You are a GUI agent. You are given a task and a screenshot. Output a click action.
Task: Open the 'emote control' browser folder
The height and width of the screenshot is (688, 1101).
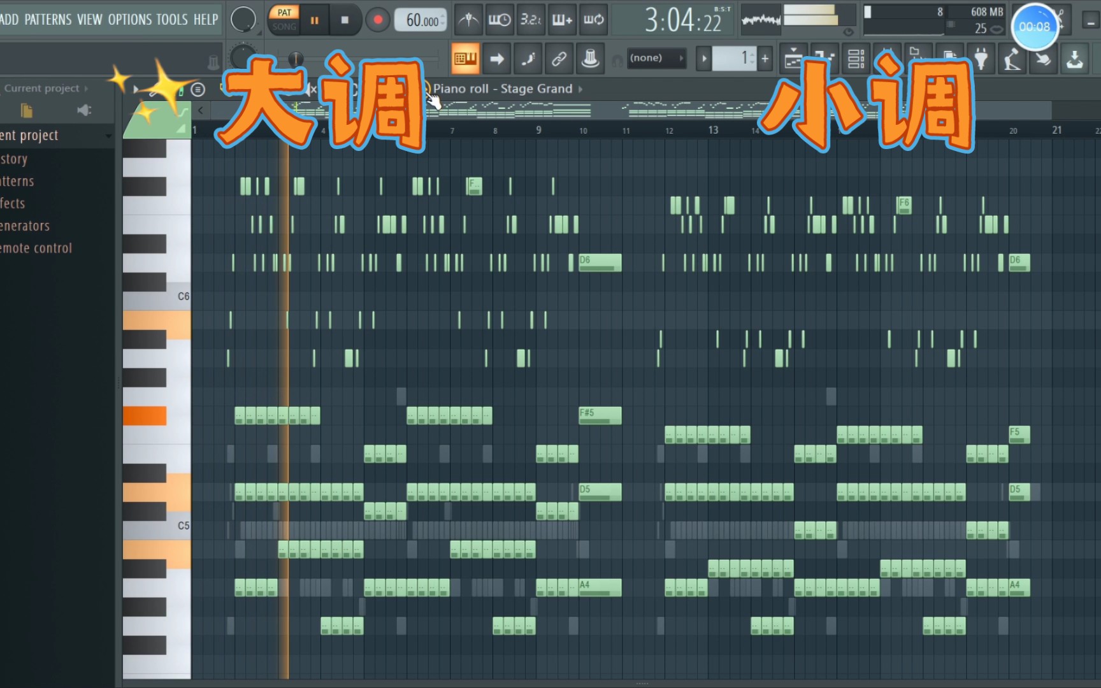(36, 248)
